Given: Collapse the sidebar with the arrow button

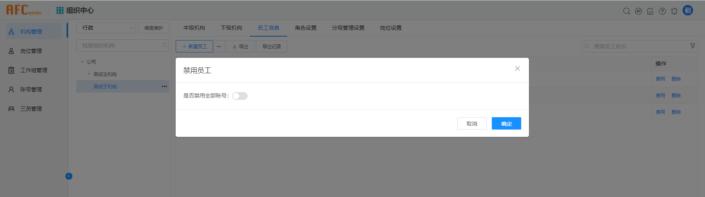Looking at the screenshot, I should coord(69,176).
